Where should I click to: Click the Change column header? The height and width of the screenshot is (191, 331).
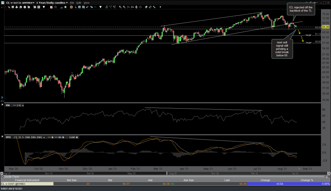pos(265,180)
